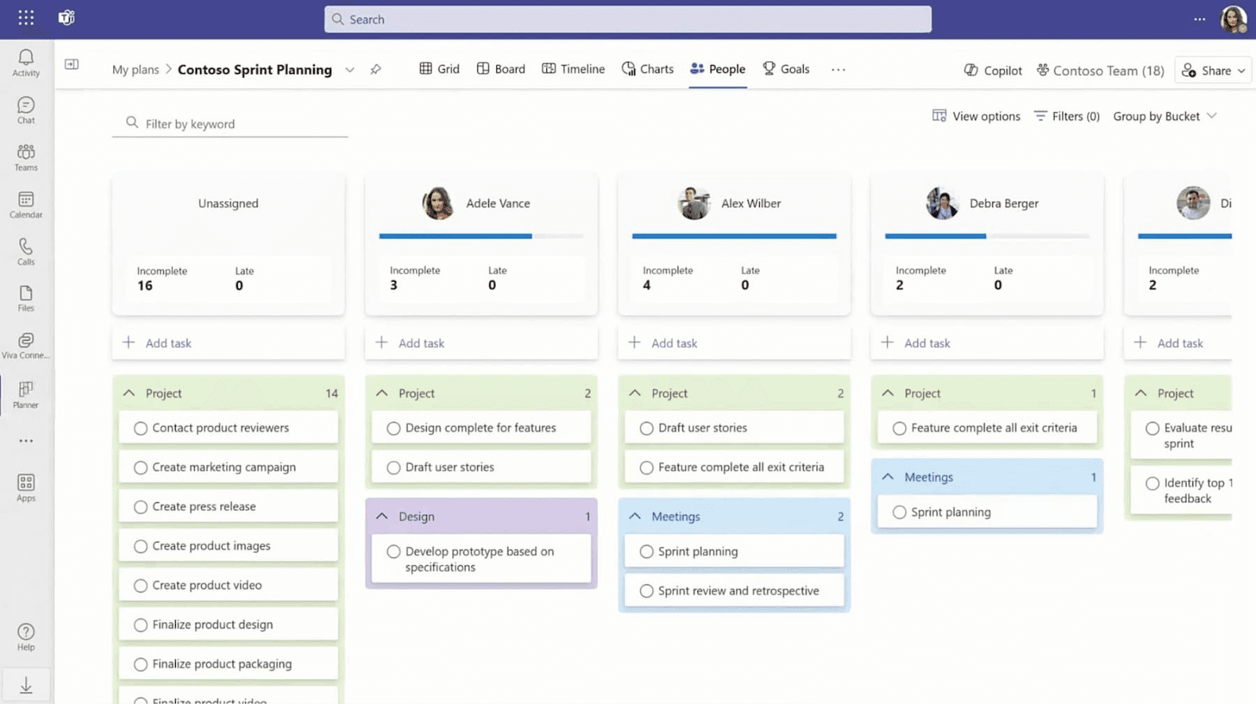Mark Finalize product packaging complete

pos(141,665)
